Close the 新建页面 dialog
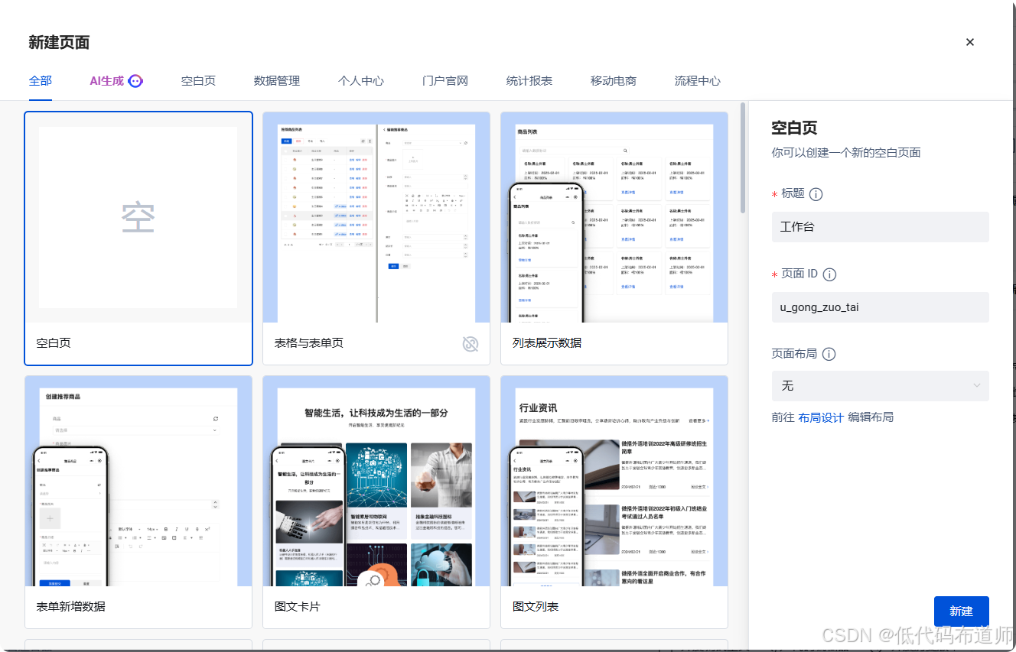Image resolution: width=1016 pixels, height=652 pixels. [969, 42]
